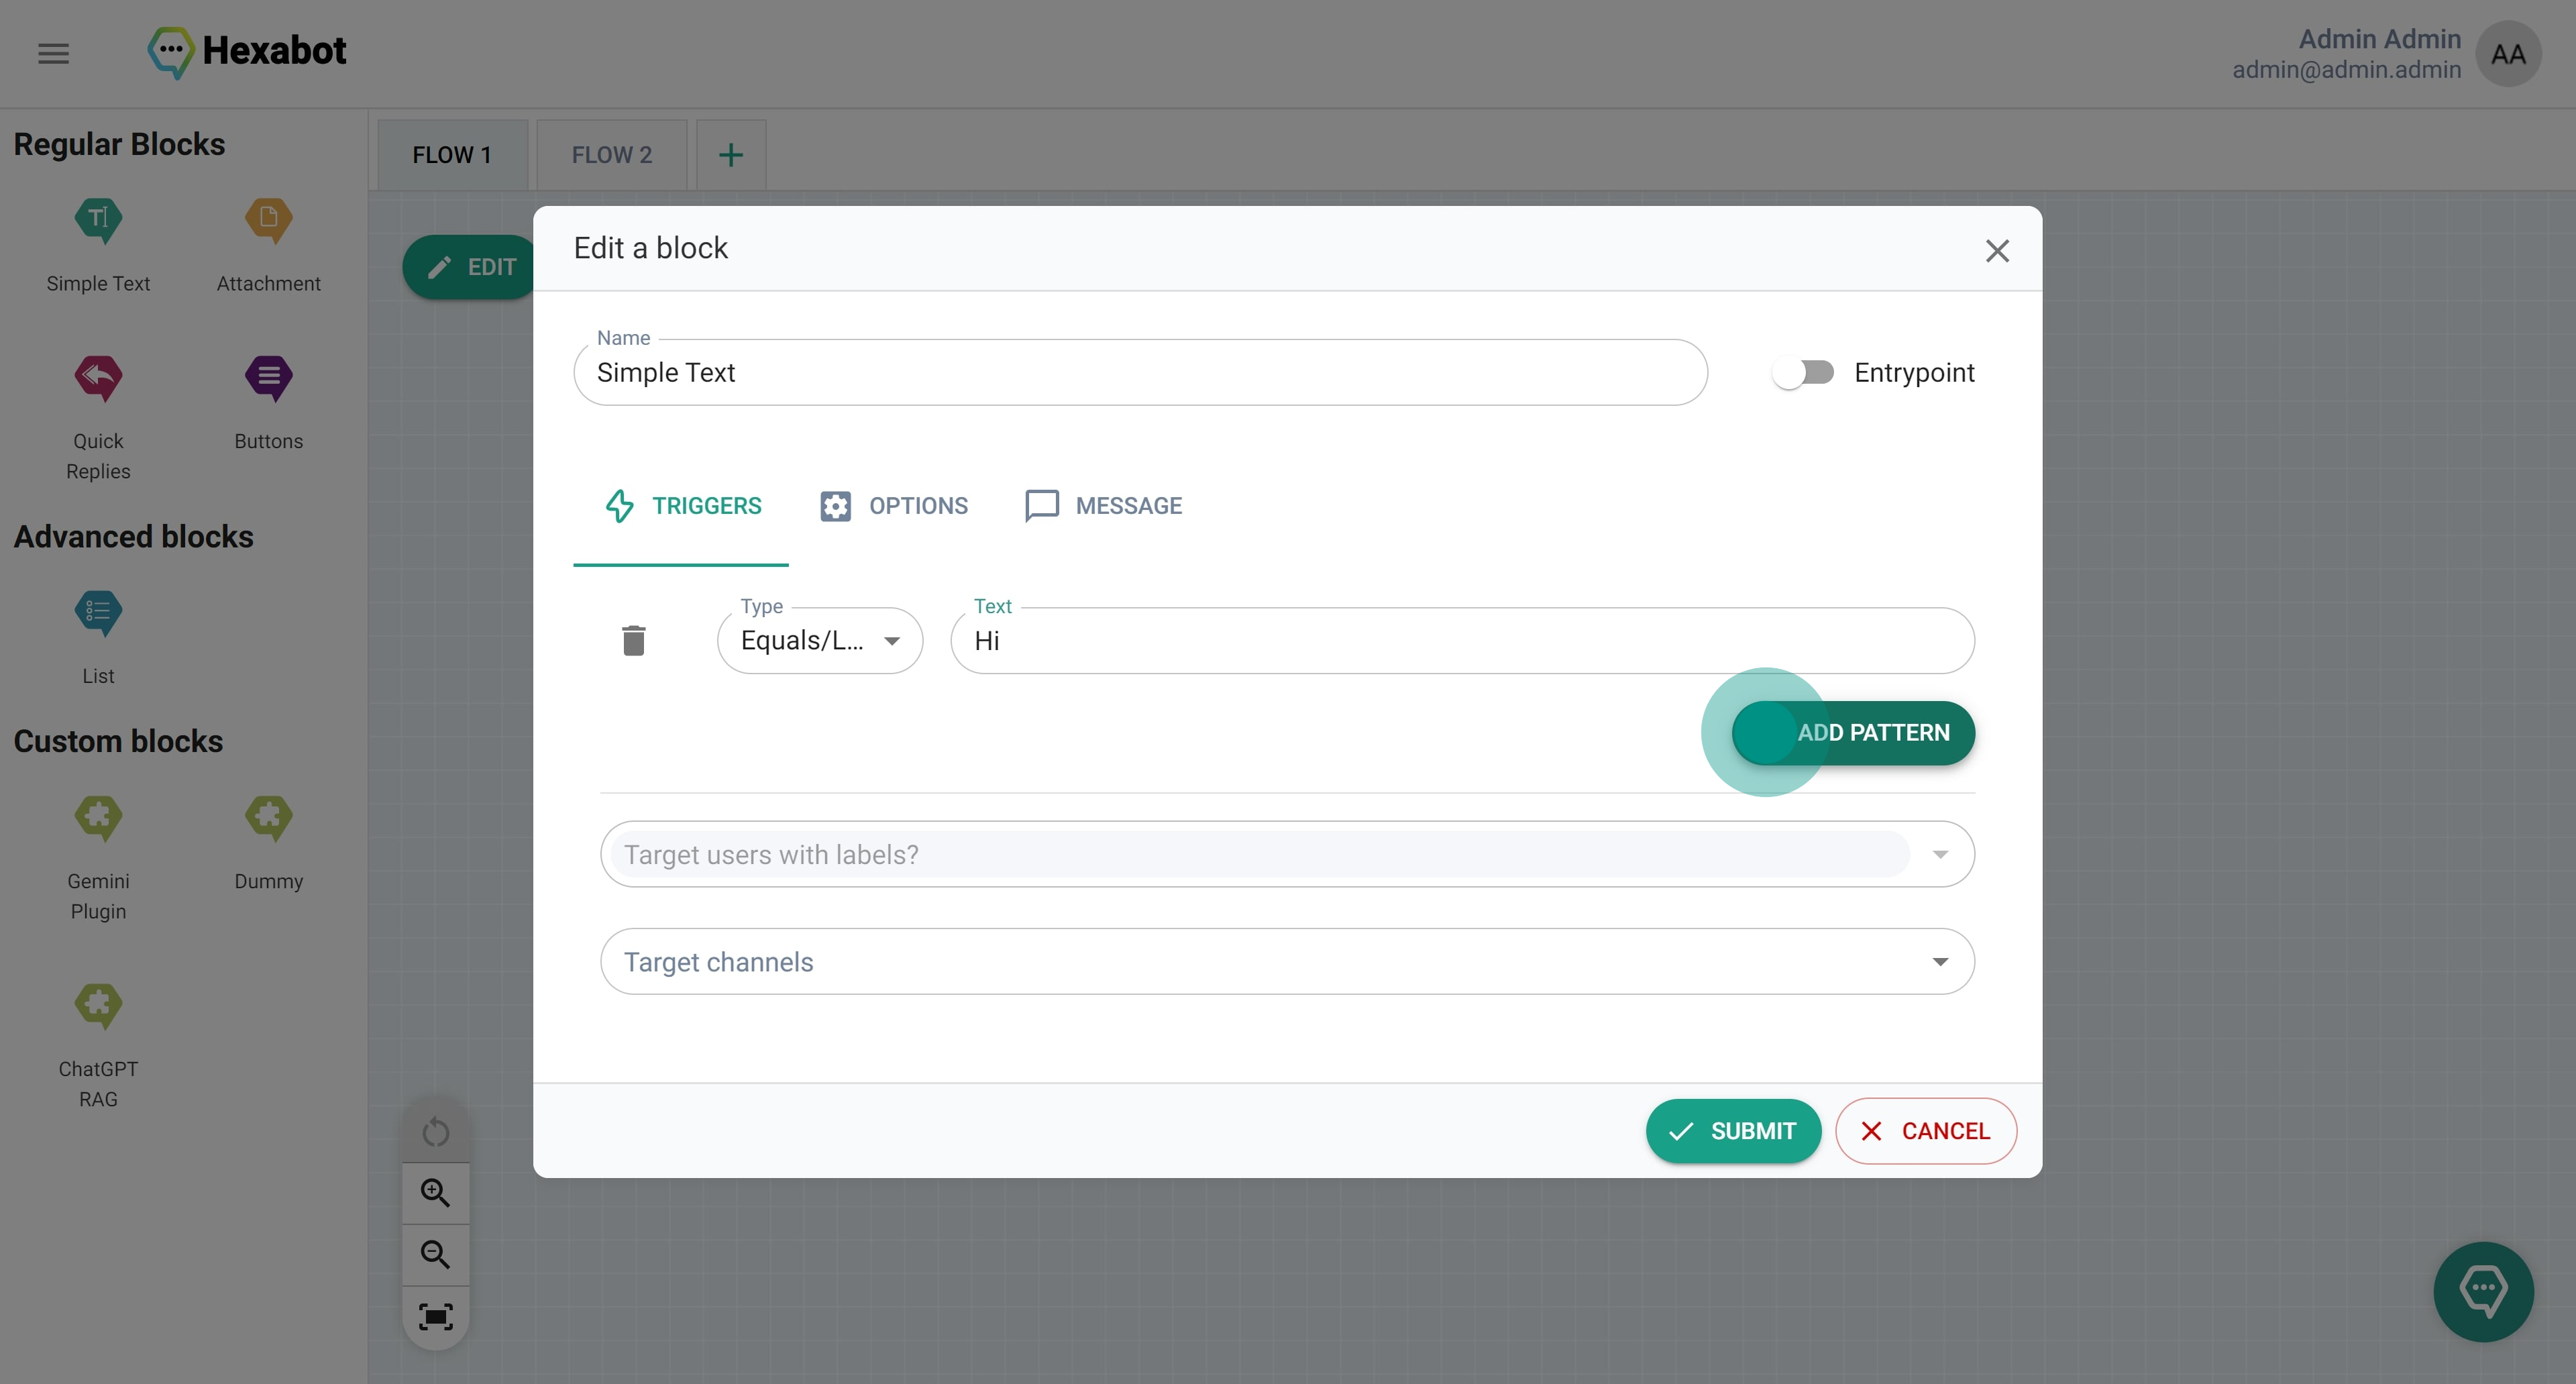The width and height of the screenshot is (2576, 1384).
Task: Submit the block edits
Action: pos(1732,1131)
